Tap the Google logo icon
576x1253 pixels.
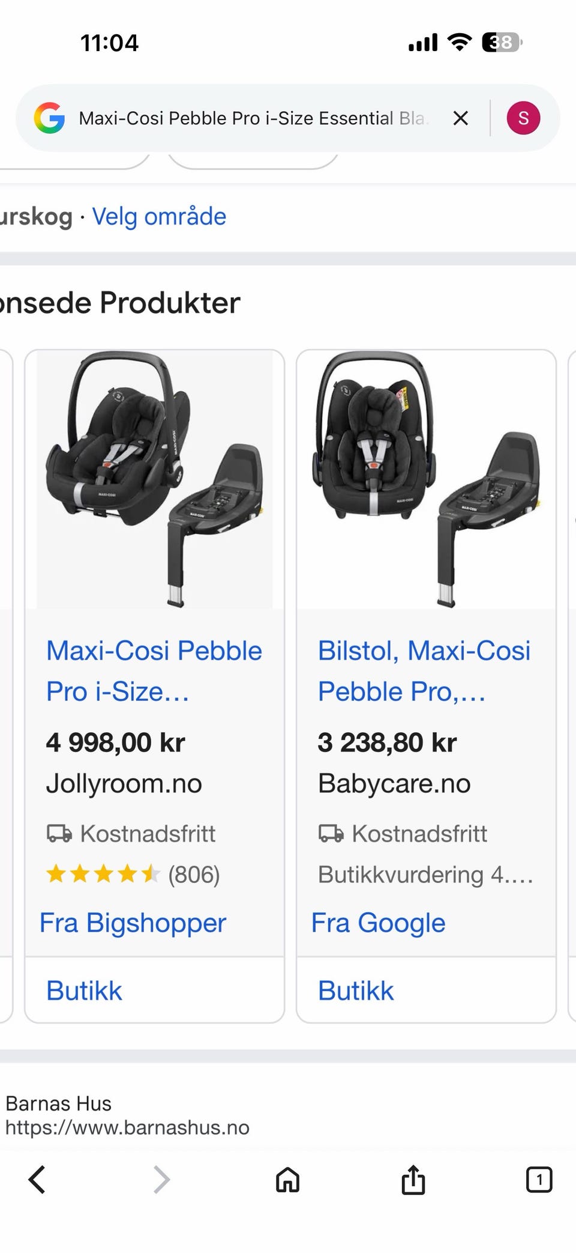coord(49,118)
